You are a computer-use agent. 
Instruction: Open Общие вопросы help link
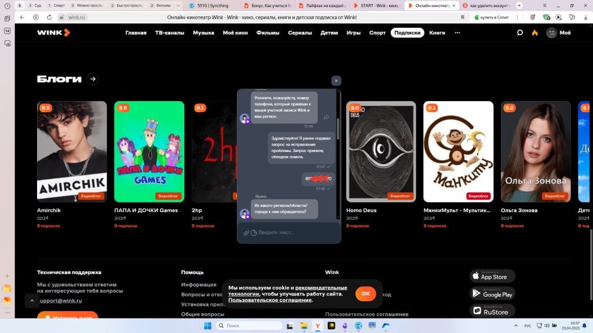coord(203,314)
